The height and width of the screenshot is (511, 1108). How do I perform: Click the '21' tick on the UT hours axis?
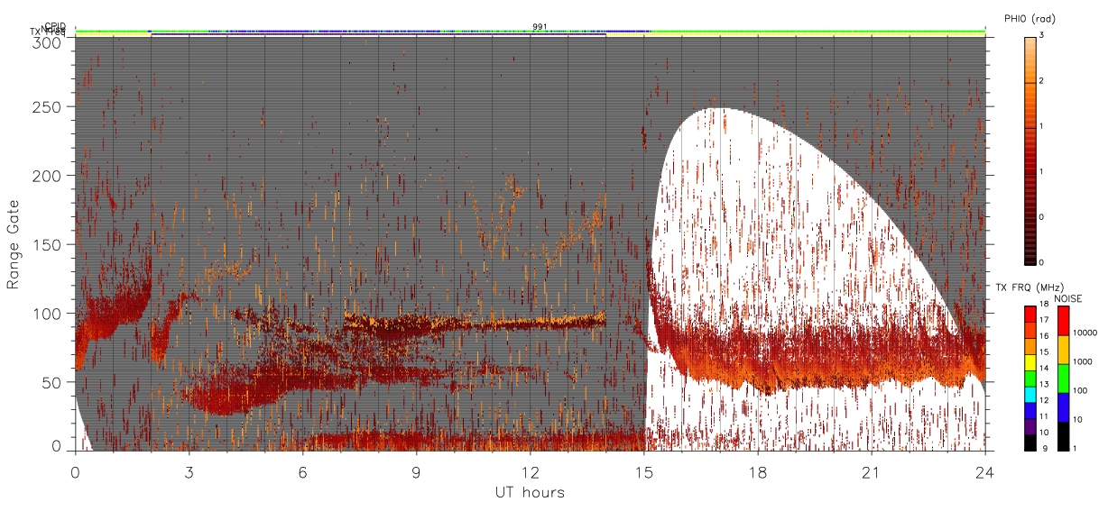click(x=871, y=472)
